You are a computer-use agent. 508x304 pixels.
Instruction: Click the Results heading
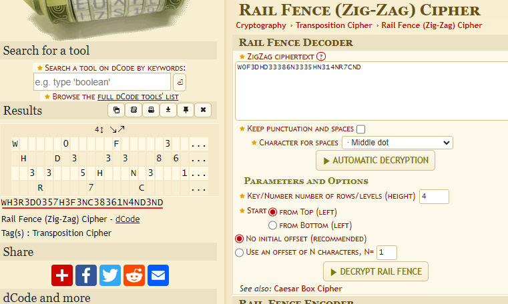[x=23, y=111]
